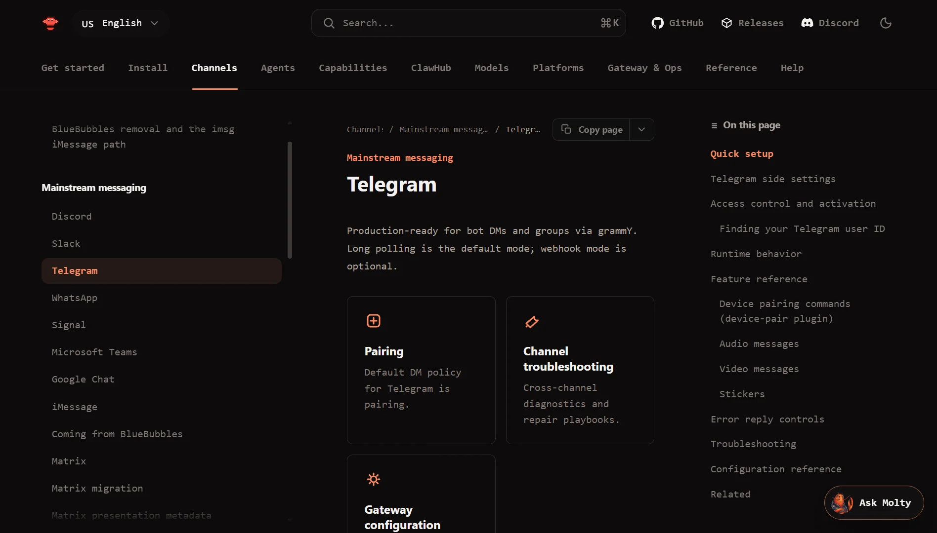Jump to Audio messages section

click(x=759, y=344)
